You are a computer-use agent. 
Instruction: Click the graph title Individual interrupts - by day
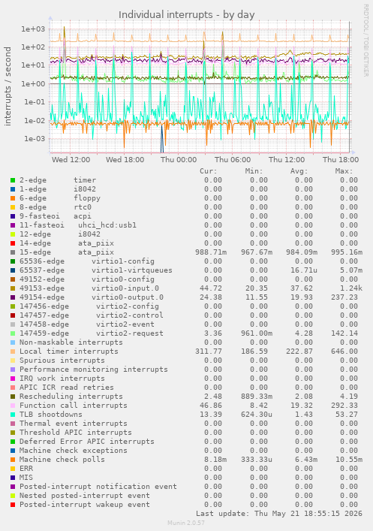186,15
